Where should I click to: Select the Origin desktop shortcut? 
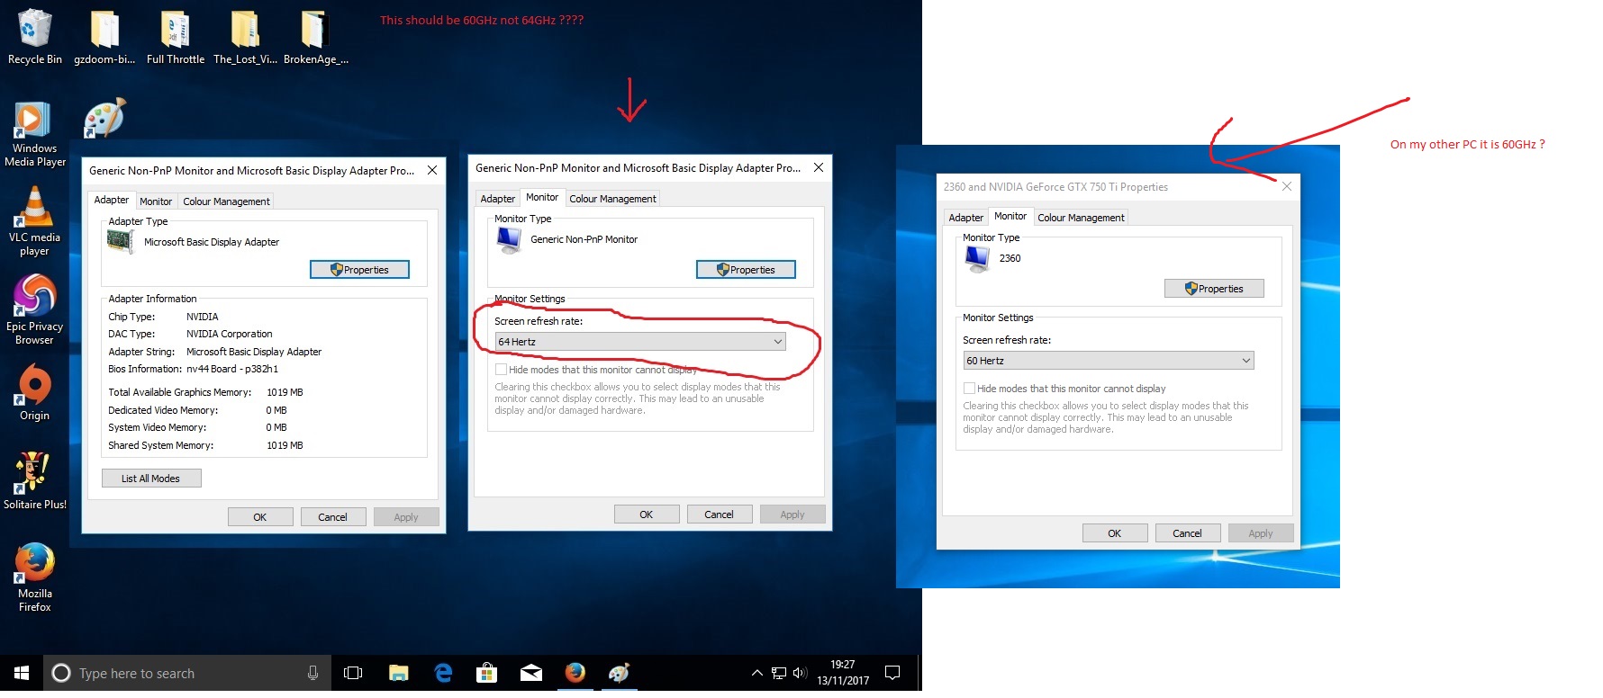34,392
